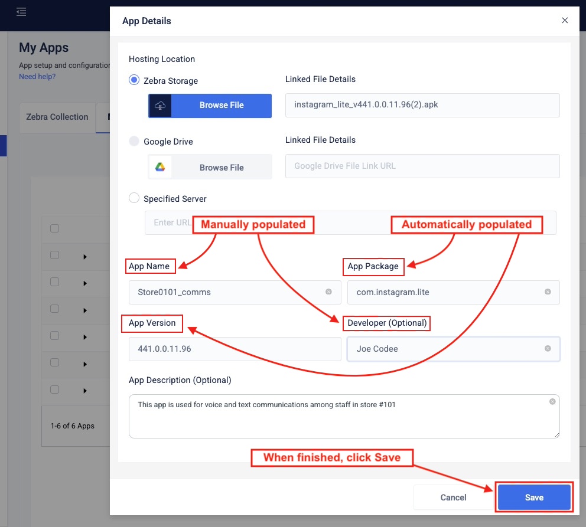This screenshot has height=527, width=586.
Task: Click the App Version input field
Action: 234,349
